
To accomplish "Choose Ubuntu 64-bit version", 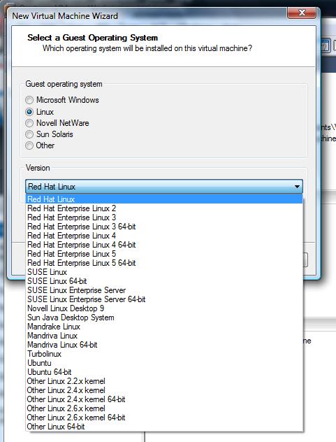I will (x=164, y=372).
